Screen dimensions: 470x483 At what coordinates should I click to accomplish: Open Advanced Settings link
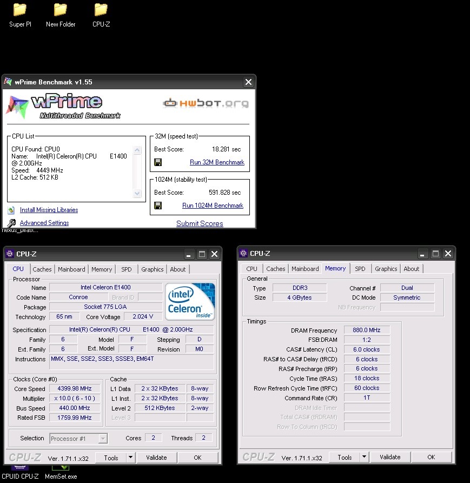tap(44, 223)
